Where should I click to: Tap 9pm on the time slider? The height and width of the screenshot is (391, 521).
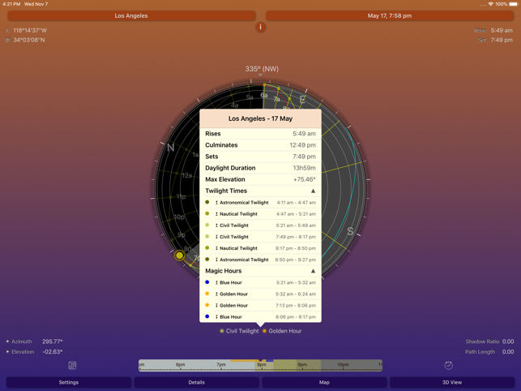[x=301, y=366]
